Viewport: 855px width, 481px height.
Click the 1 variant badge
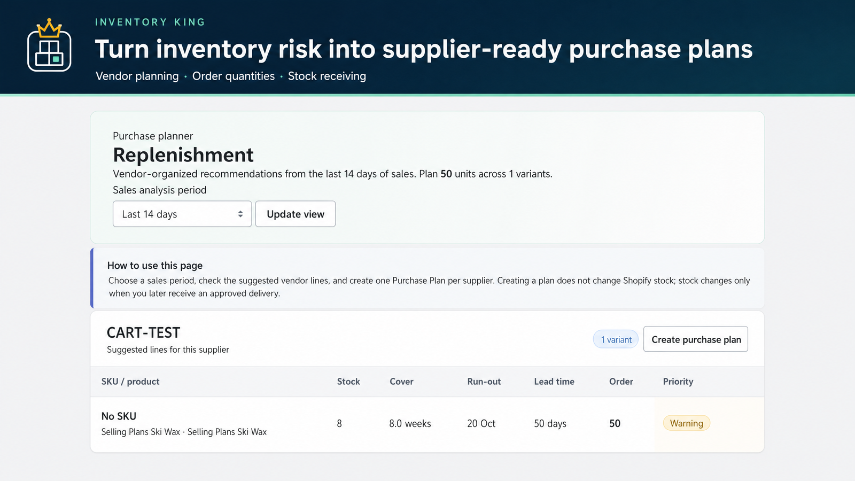[616, 339]
